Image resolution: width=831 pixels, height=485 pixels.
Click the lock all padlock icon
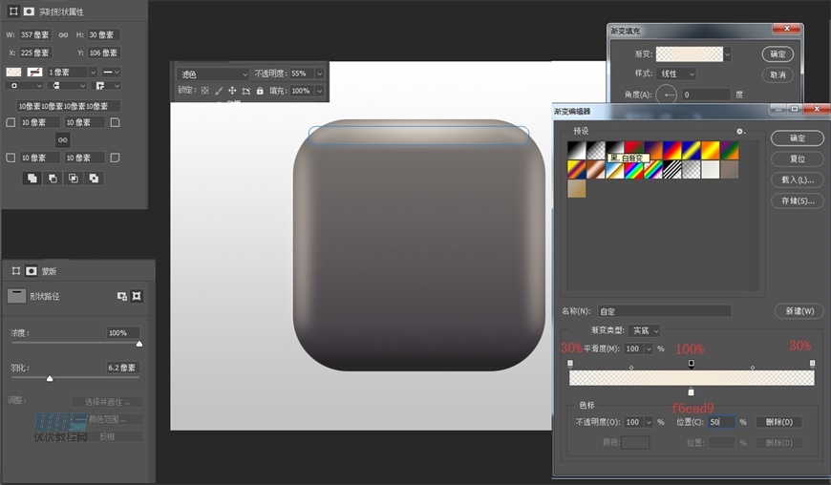coord(260,91)
